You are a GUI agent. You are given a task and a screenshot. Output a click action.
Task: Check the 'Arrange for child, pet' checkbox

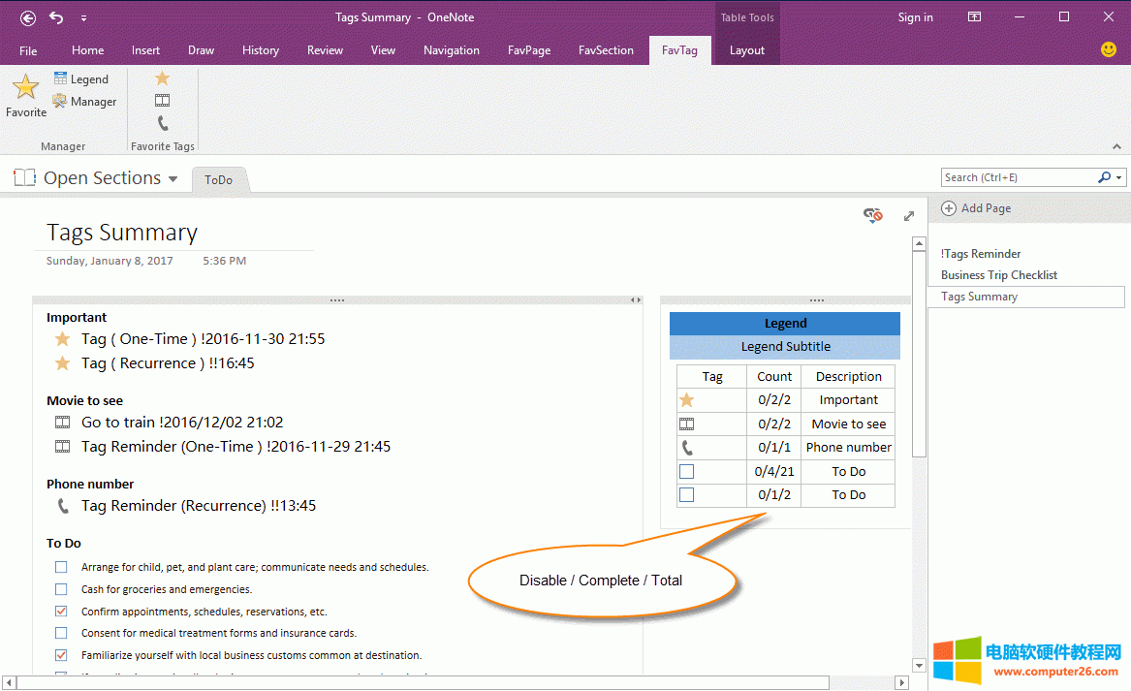tap(62, 567)
